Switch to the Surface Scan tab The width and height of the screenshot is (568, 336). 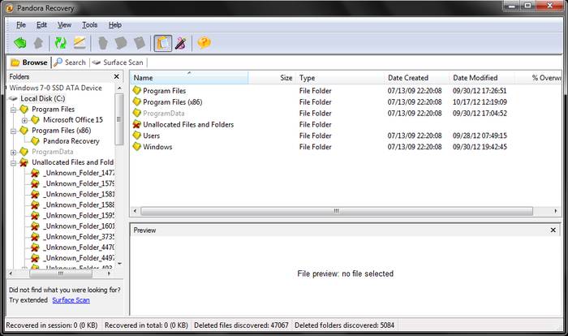pos(118,62)
